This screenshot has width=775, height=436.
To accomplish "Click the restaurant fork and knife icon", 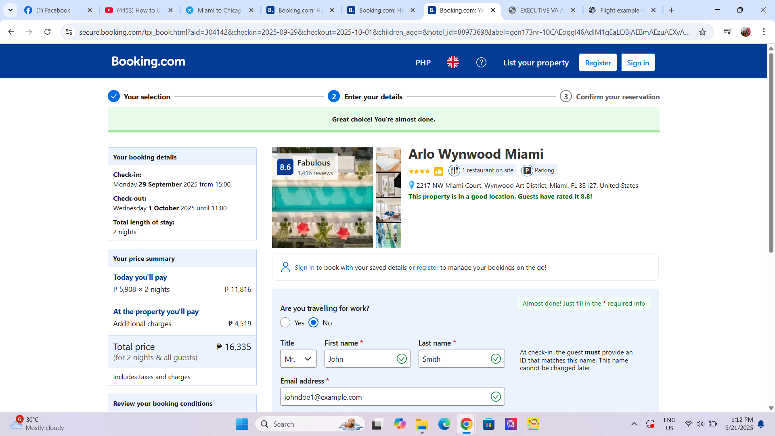I will coord(454,170).
